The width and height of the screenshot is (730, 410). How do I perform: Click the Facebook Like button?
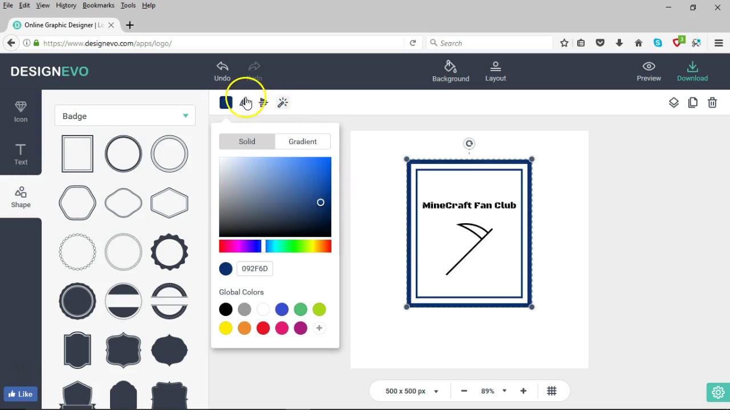click(21, 394)
